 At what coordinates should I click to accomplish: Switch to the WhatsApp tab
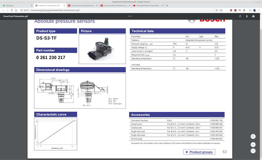16,5
